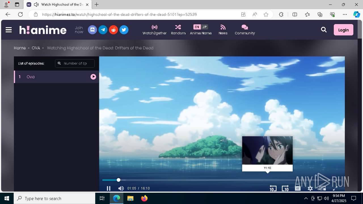
Task: Open the Community page
Action: [245, 30]
